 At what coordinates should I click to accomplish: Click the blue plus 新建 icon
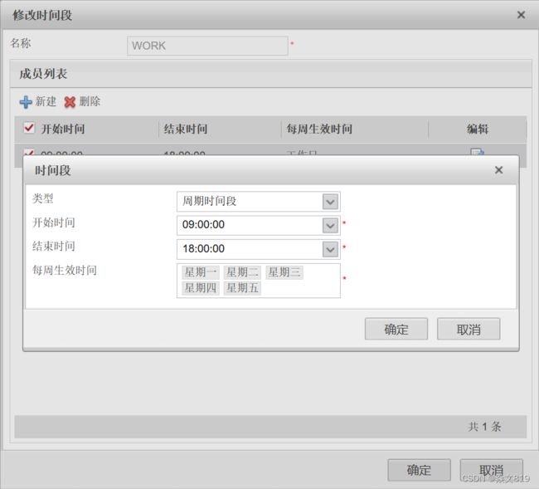coord(26,102)
